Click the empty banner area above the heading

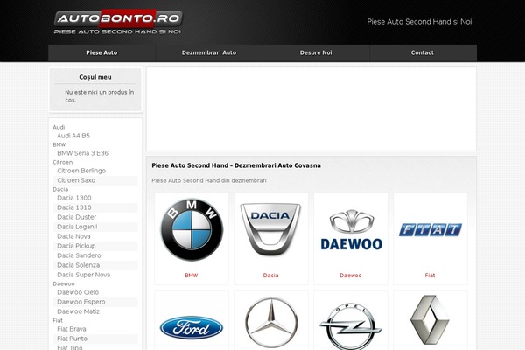(311, 109)
